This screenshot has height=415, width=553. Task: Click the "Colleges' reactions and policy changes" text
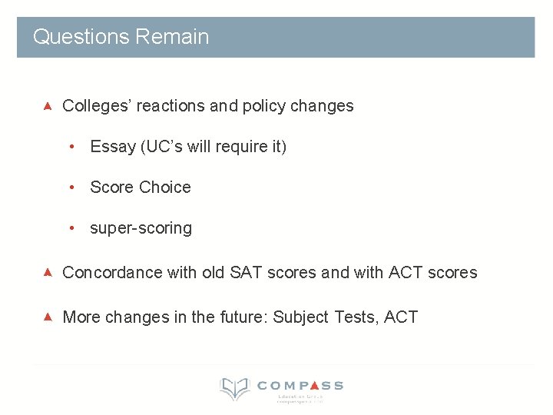click(x=207, y=106)
